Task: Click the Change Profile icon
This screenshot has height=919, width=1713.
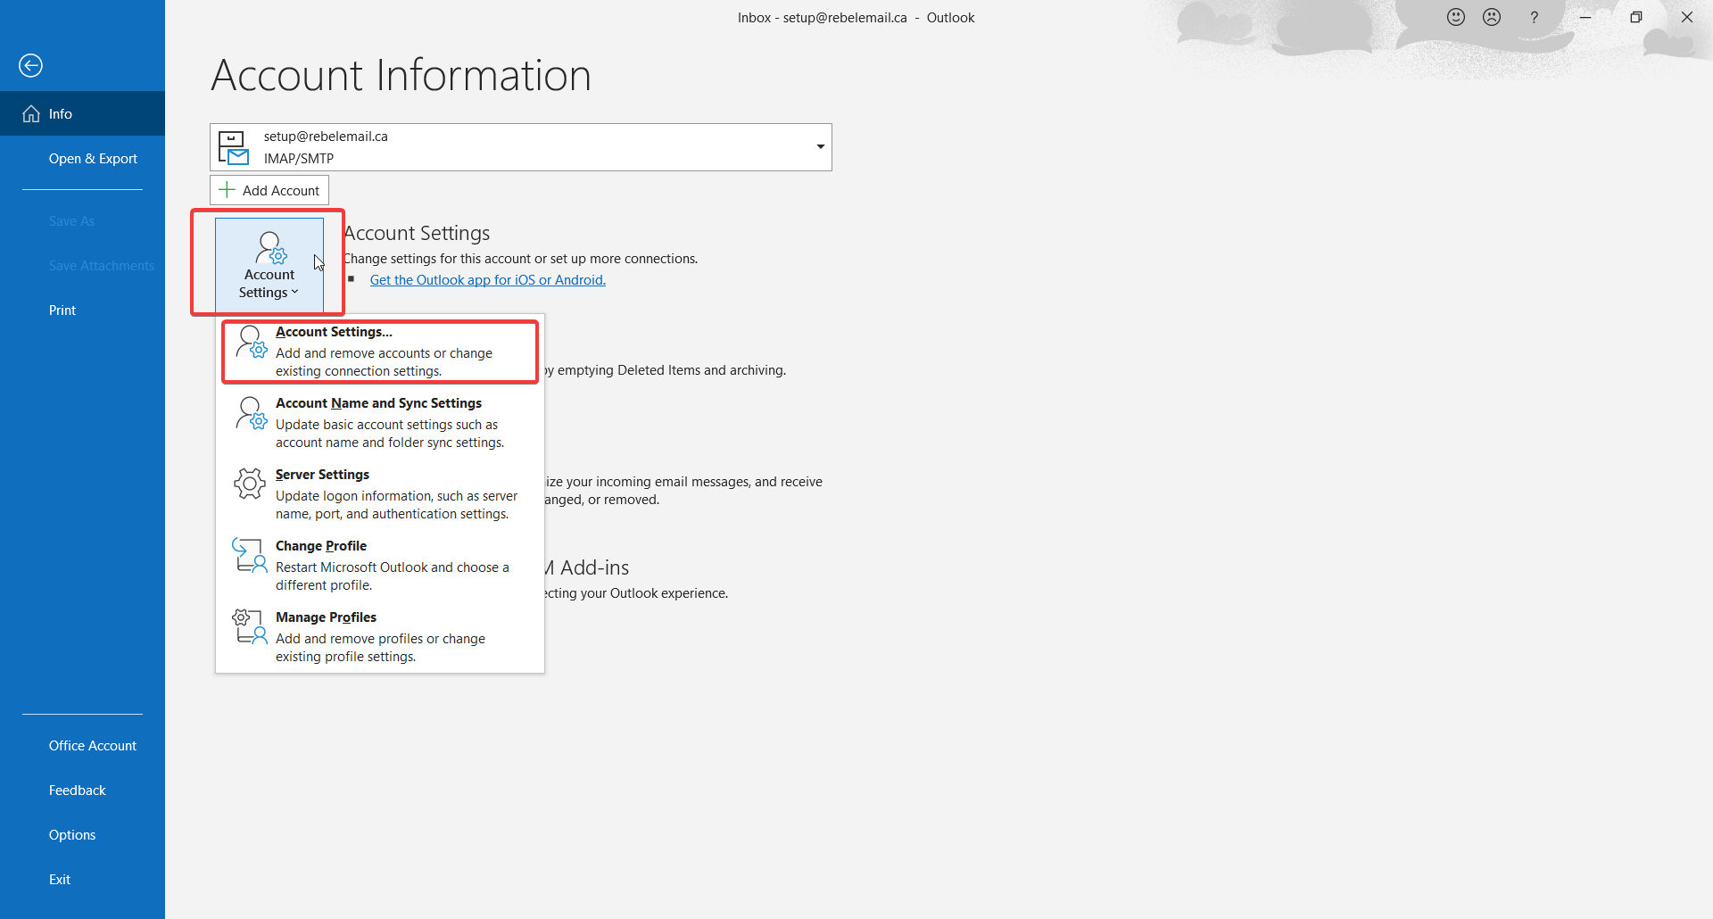Action: pos(250,555)
